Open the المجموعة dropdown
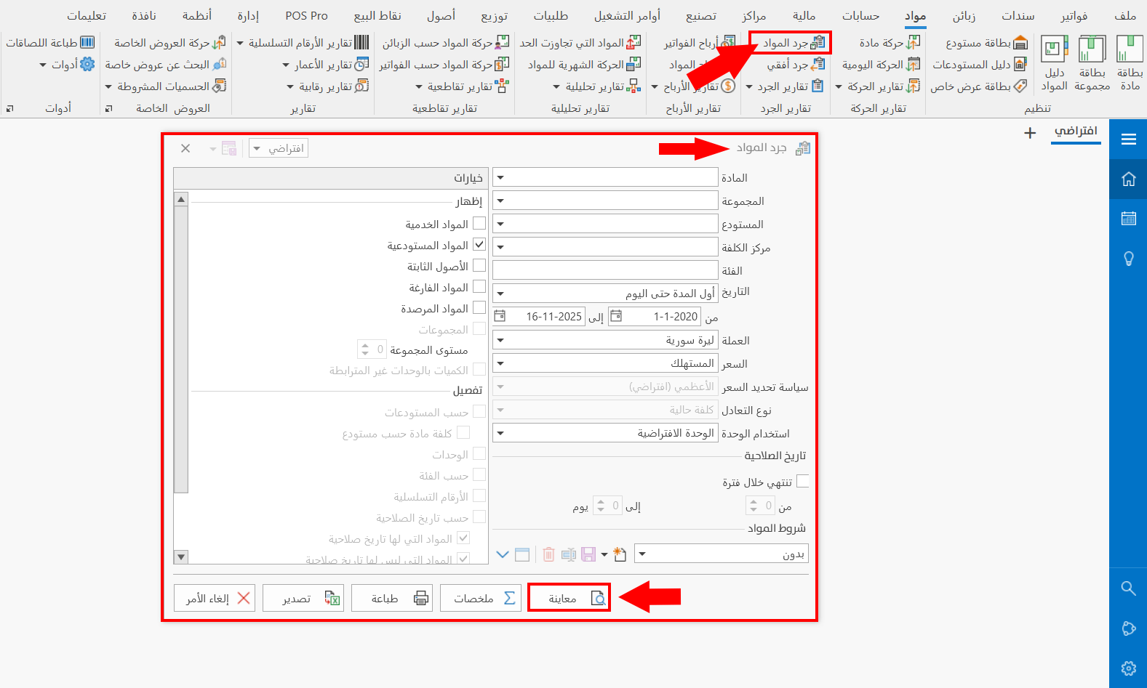This screenshot has width=1147, height=688. pos(500,201)
